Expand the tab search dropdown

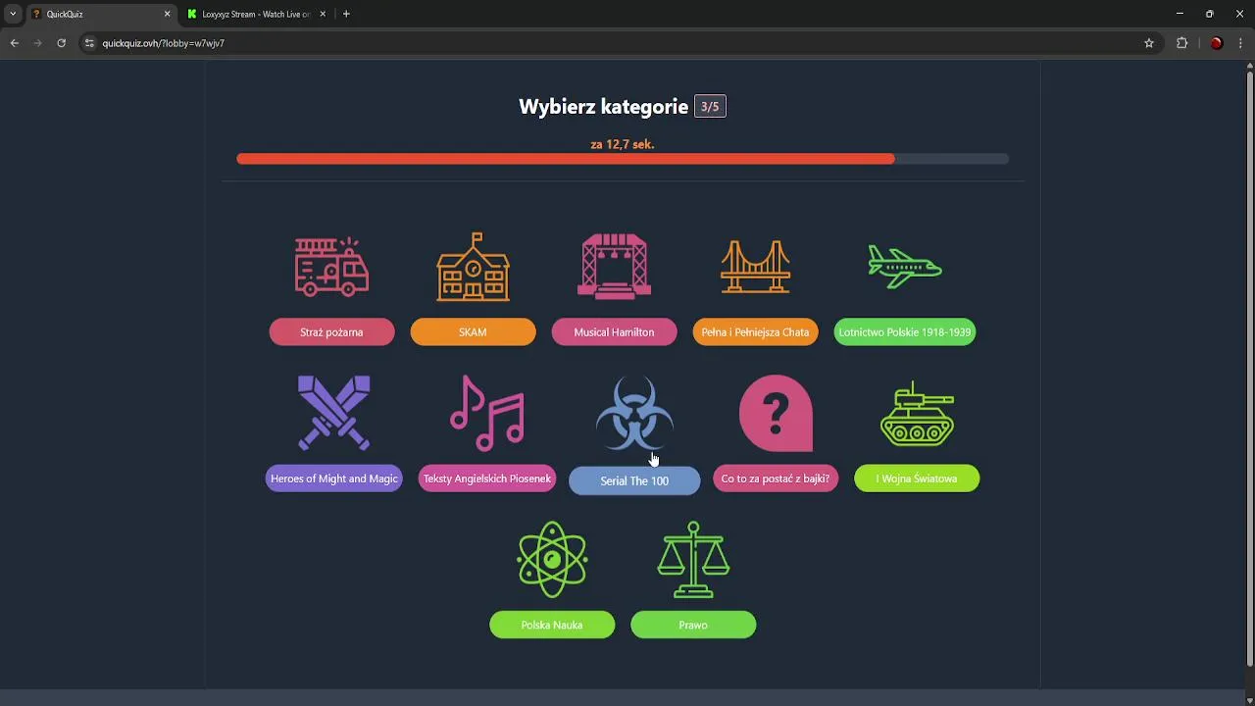click(13, 14)
